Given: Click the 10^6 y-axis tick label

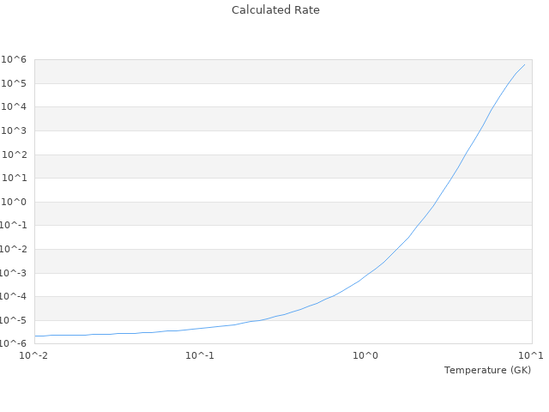Looking at the screenshot, I should click(x=15, y=59).
